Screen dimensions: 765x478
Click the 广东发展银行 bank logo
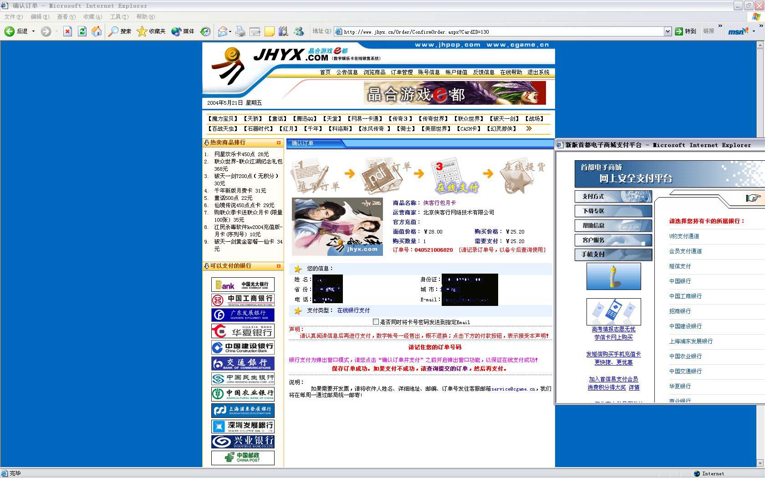coord(243,315)
